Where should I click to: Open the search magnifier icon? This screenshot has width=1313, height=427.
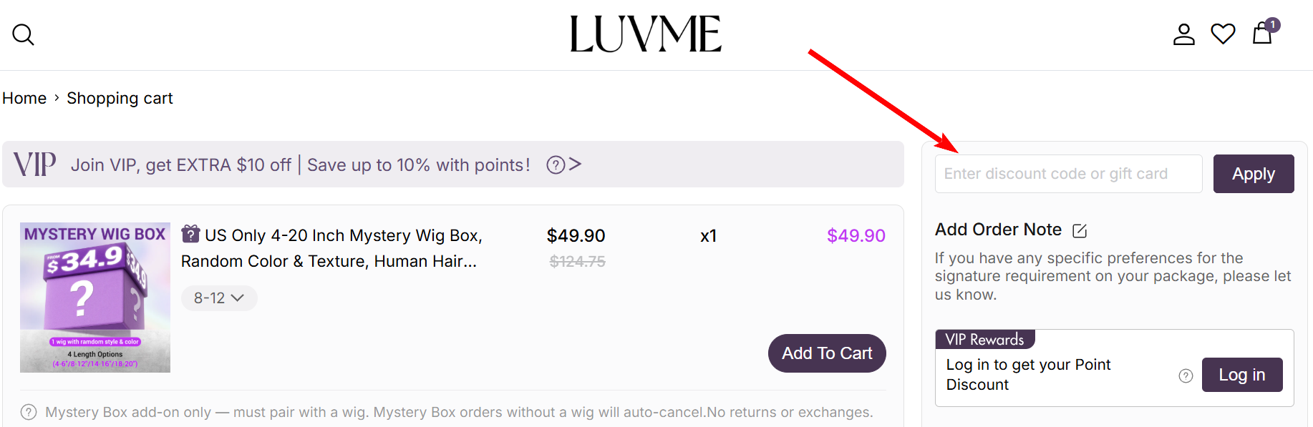[23, 34]
